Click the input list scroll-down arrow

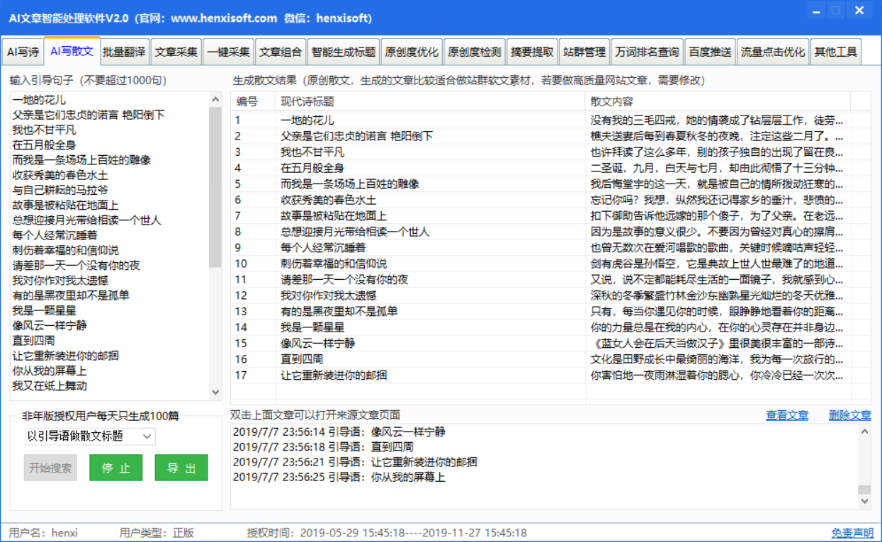click(216, 392)
